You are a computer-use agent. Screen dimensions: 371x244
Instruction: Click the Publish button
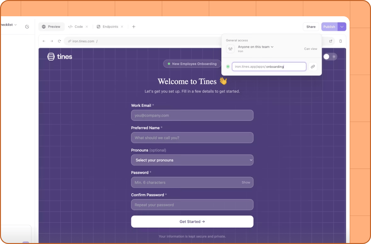click(x=329, y=27)
